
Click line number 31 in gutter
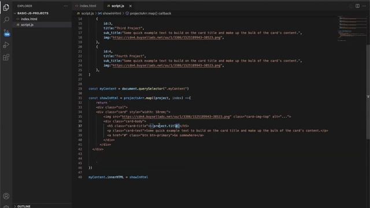tap(80, 98)
